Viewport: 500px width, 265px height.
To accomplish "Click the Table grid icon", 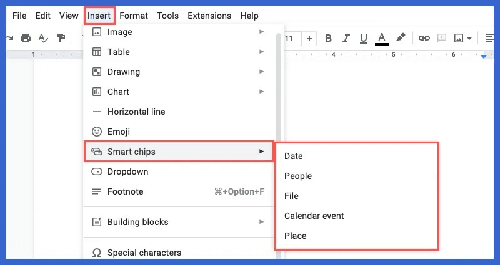I will coord(97,52).
